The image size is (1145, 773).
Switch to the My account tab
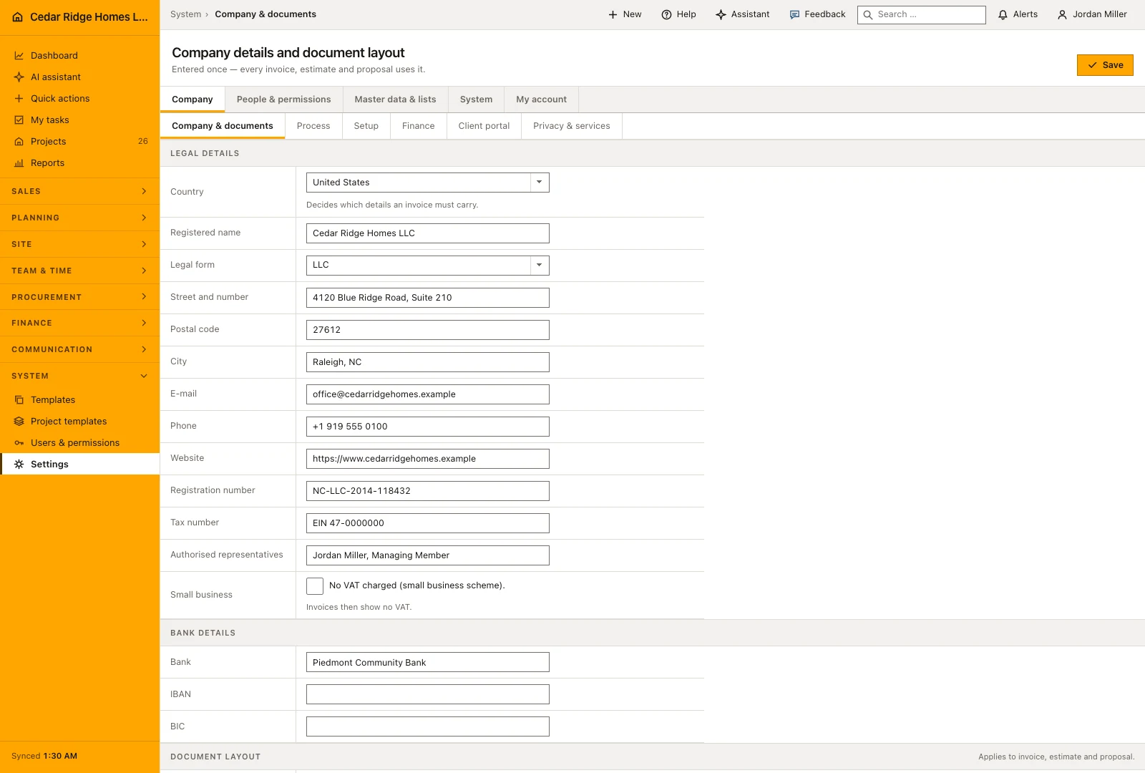(x=542, y=99)
